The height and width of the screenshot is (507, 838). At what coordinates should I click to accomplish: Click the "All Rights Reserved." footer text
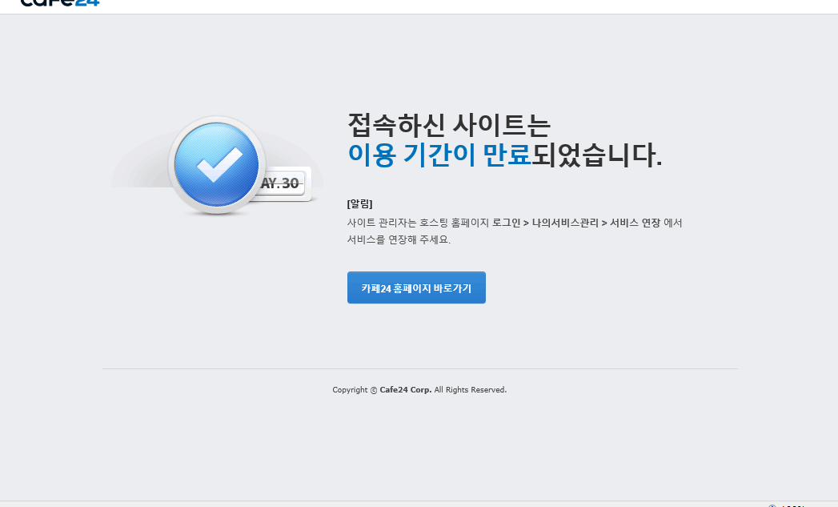pyautogui.click(x=471, y=390)
